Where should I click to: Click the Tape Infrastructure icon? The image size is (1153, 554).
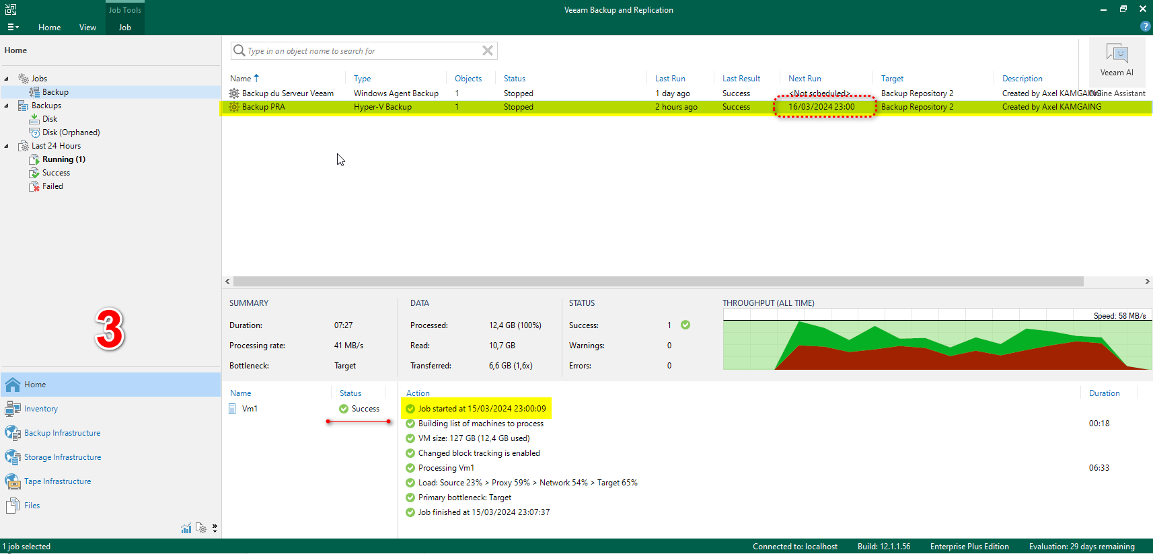13,481
